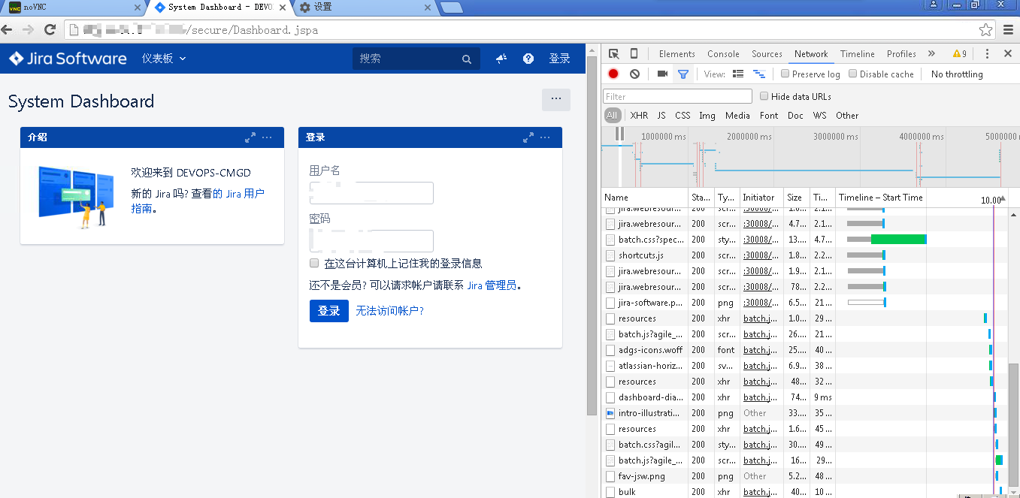Reload the page in the browser

50,30
